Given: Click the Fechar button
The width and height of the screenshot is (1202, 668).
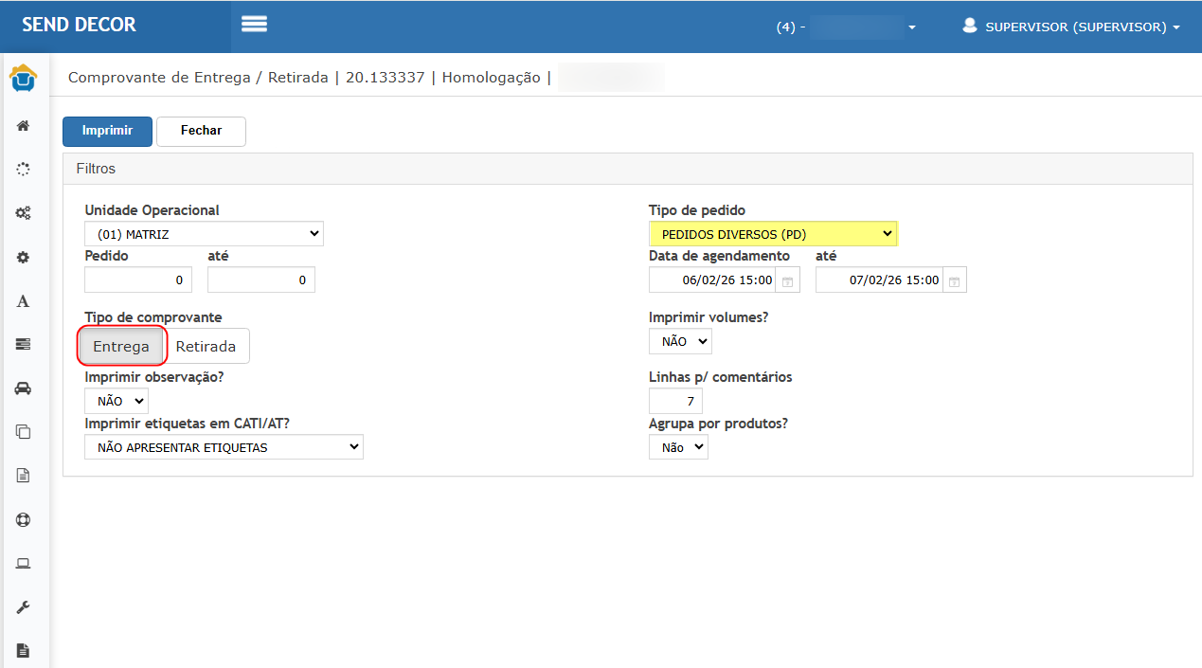Looking at the screenshot, I should 201,131.
